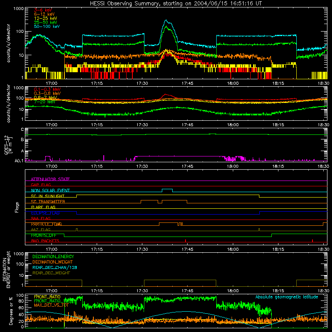The height and width of the screenshot is (332, 332).
Task: Click the NON_SOLAR_EVENT raised step on the cyan line
Action: point(167,189)
